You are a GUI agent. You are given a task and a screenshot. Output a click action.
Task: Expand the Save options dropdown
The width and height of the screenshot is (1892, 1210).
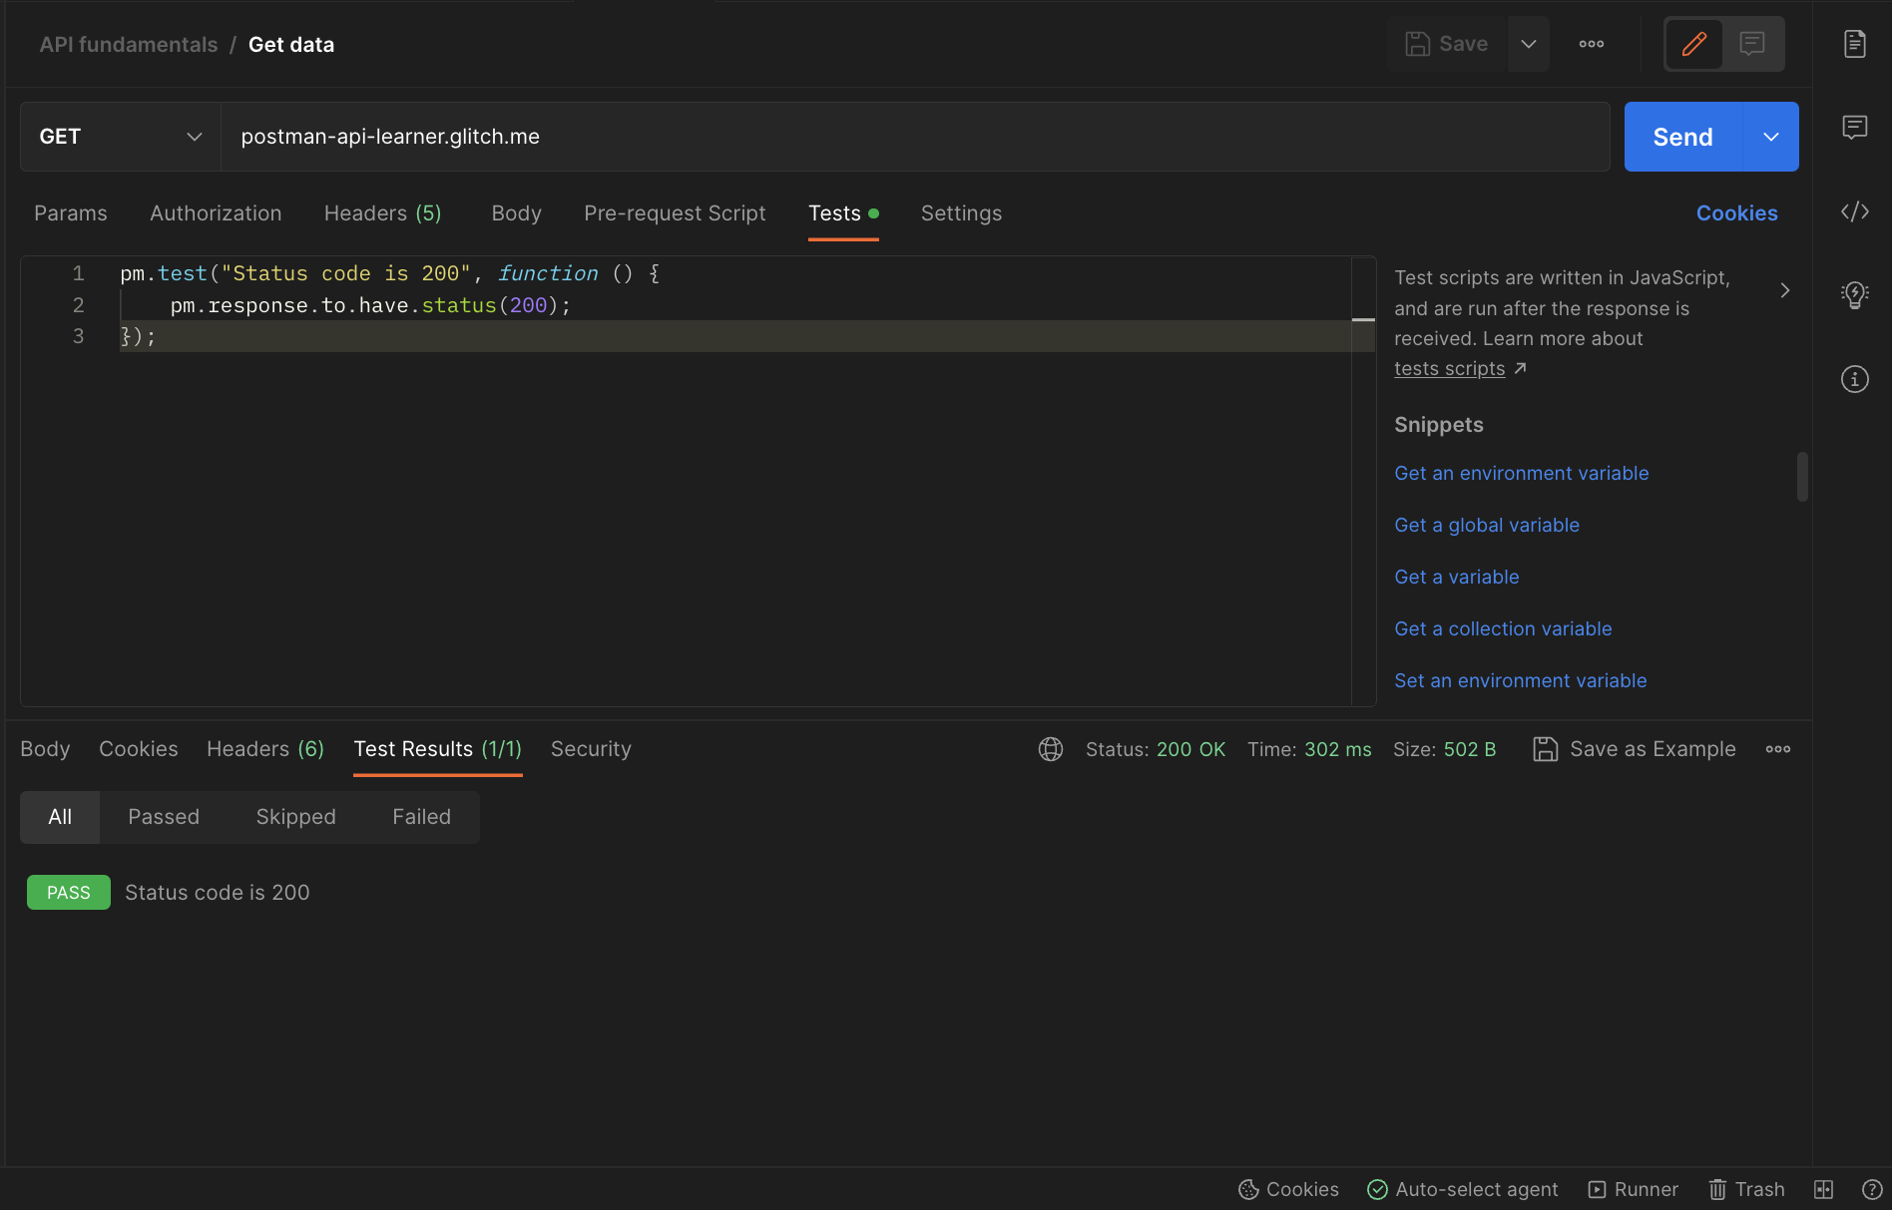pos(1528,44)
